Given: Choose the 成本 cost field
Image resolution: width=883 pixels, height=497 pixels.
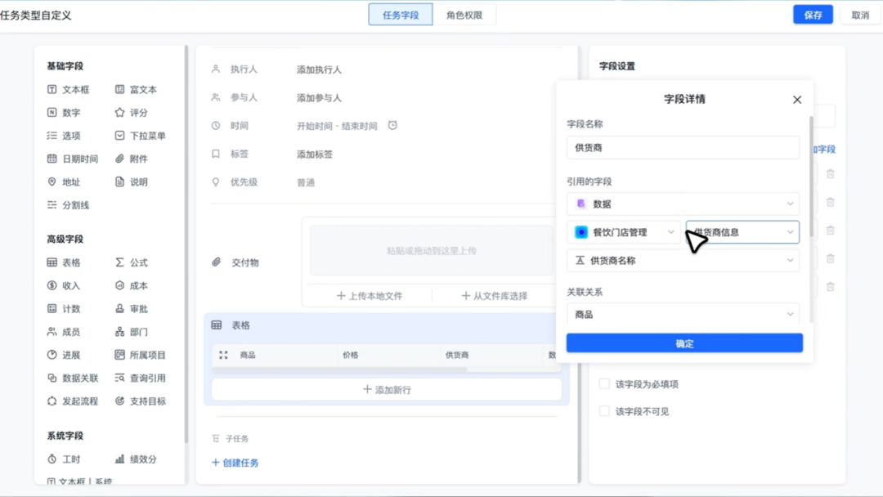Looking at the screenshot, I should pyautogui.click(x=131, y=285).
